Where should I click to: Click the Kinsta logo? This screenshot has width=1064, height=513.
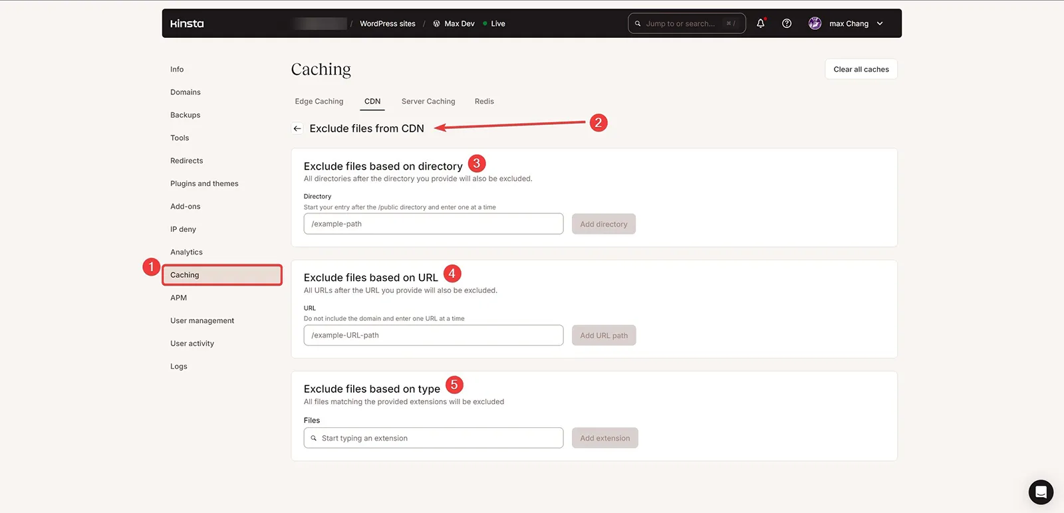(x=187, y=23)
